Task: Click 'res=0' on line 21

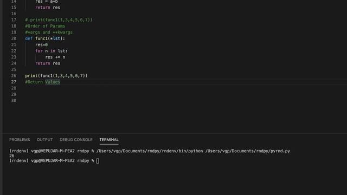Action: [x=41, y=44]
